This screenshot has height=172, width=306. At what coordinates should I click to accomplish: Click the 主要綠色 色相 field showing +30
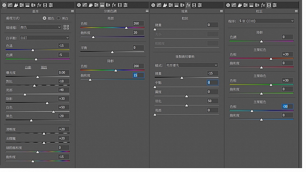point(287,80)
